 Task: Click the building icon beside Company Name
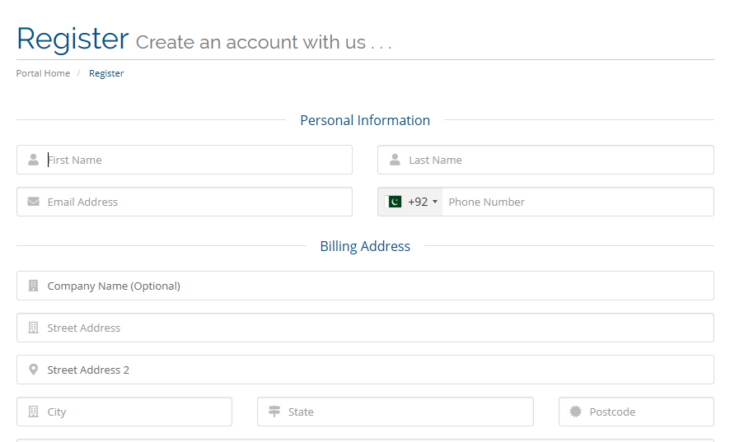[33, 286]
